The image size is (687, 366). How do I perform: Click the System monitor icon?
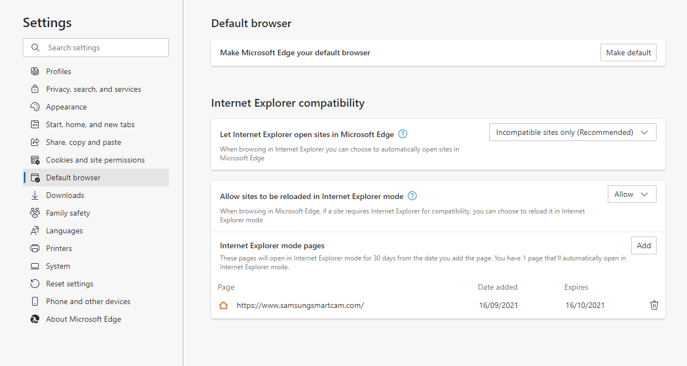tap(35, 266)
